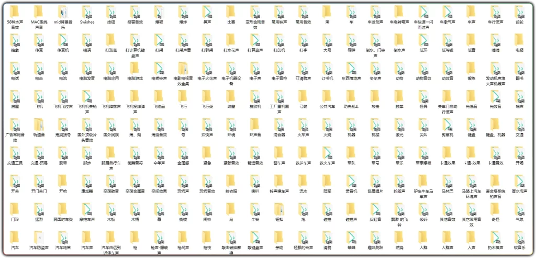This screenshot has height=258, width=536.
Task: Click the 电报 folder icon
Action: click(519, 40)
